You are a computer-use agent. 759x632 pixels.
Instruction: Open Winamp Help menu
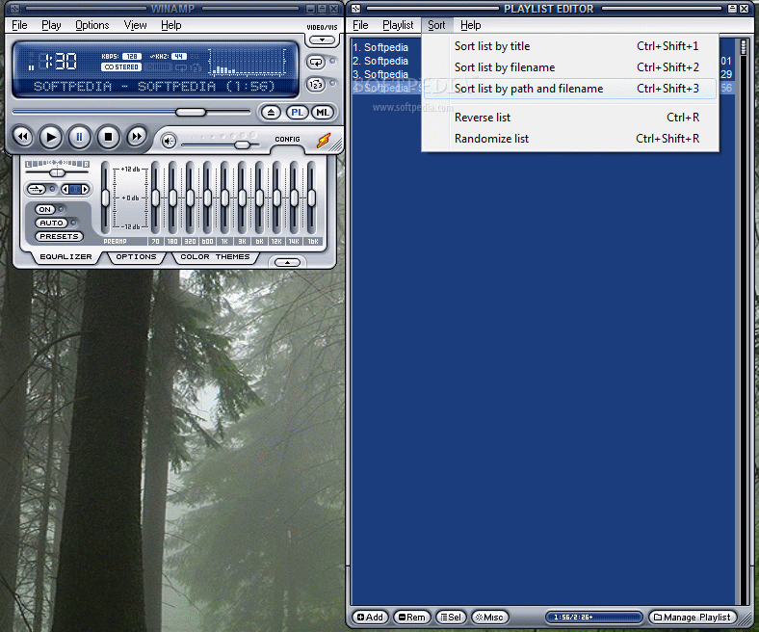[x=170, y=25]
